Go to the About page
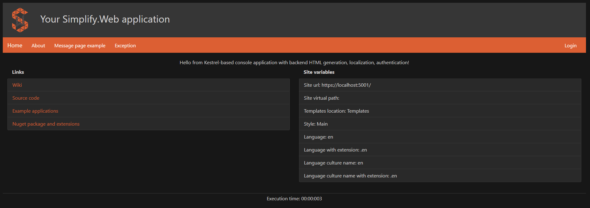The image size is (590, 208). [x=38, y=46]
